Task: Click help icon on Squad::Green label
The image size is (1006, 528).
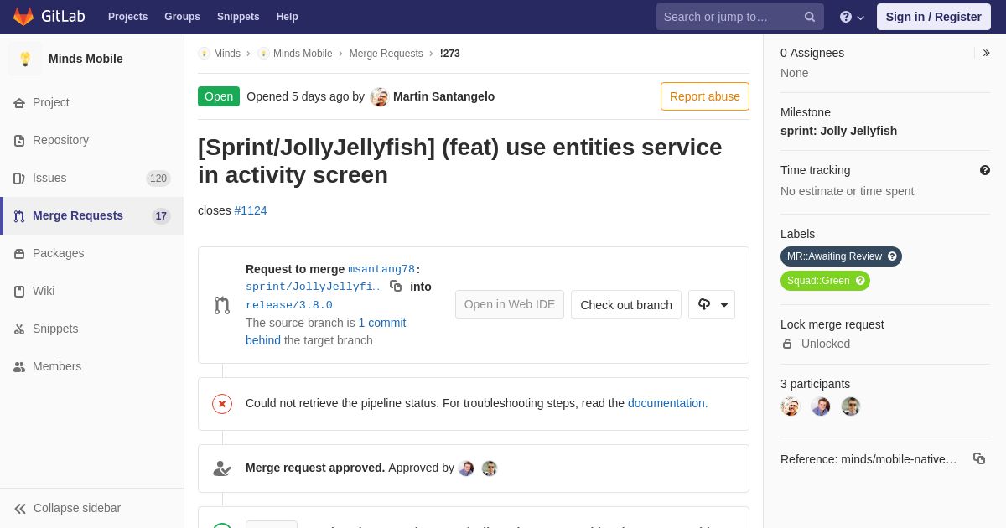Action: (860, 281)
